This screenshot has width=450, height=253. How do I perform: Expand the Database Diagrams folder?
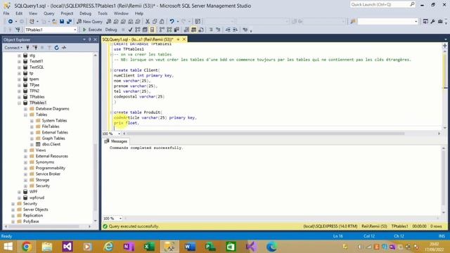pos(25,109)
